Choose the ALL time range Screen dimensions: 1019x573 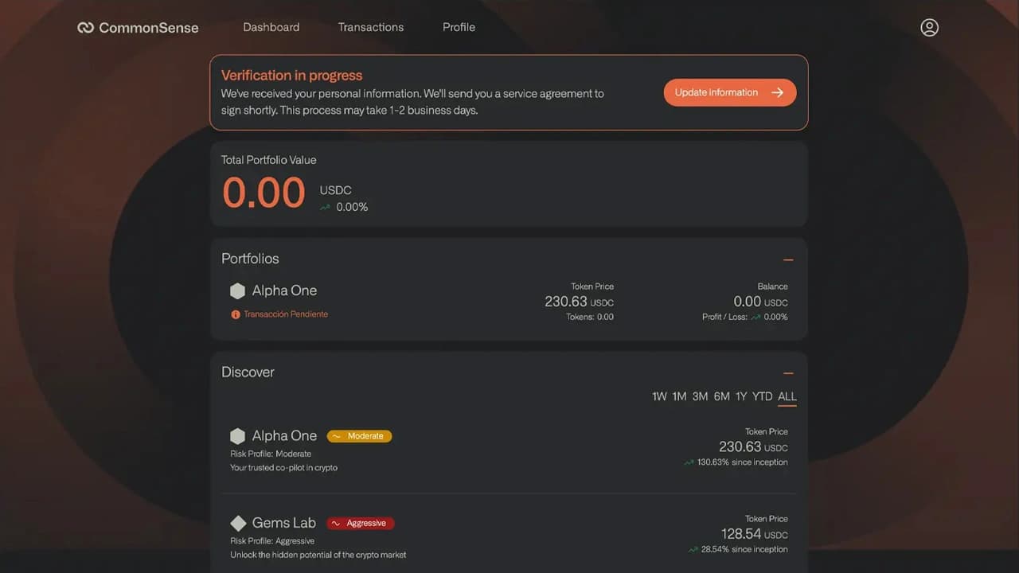pyautogui.click(x=787, y=396)
